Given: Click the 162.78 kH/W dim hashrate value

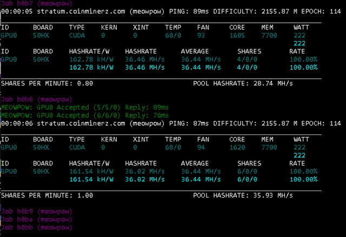Looking at the screenshot, I should [x=91, y=59].
